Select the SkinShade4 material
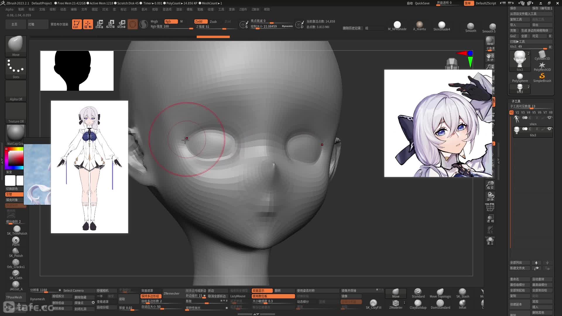Image resolution: width=562 pixels, height=316 pixels. tap(442, 26)
